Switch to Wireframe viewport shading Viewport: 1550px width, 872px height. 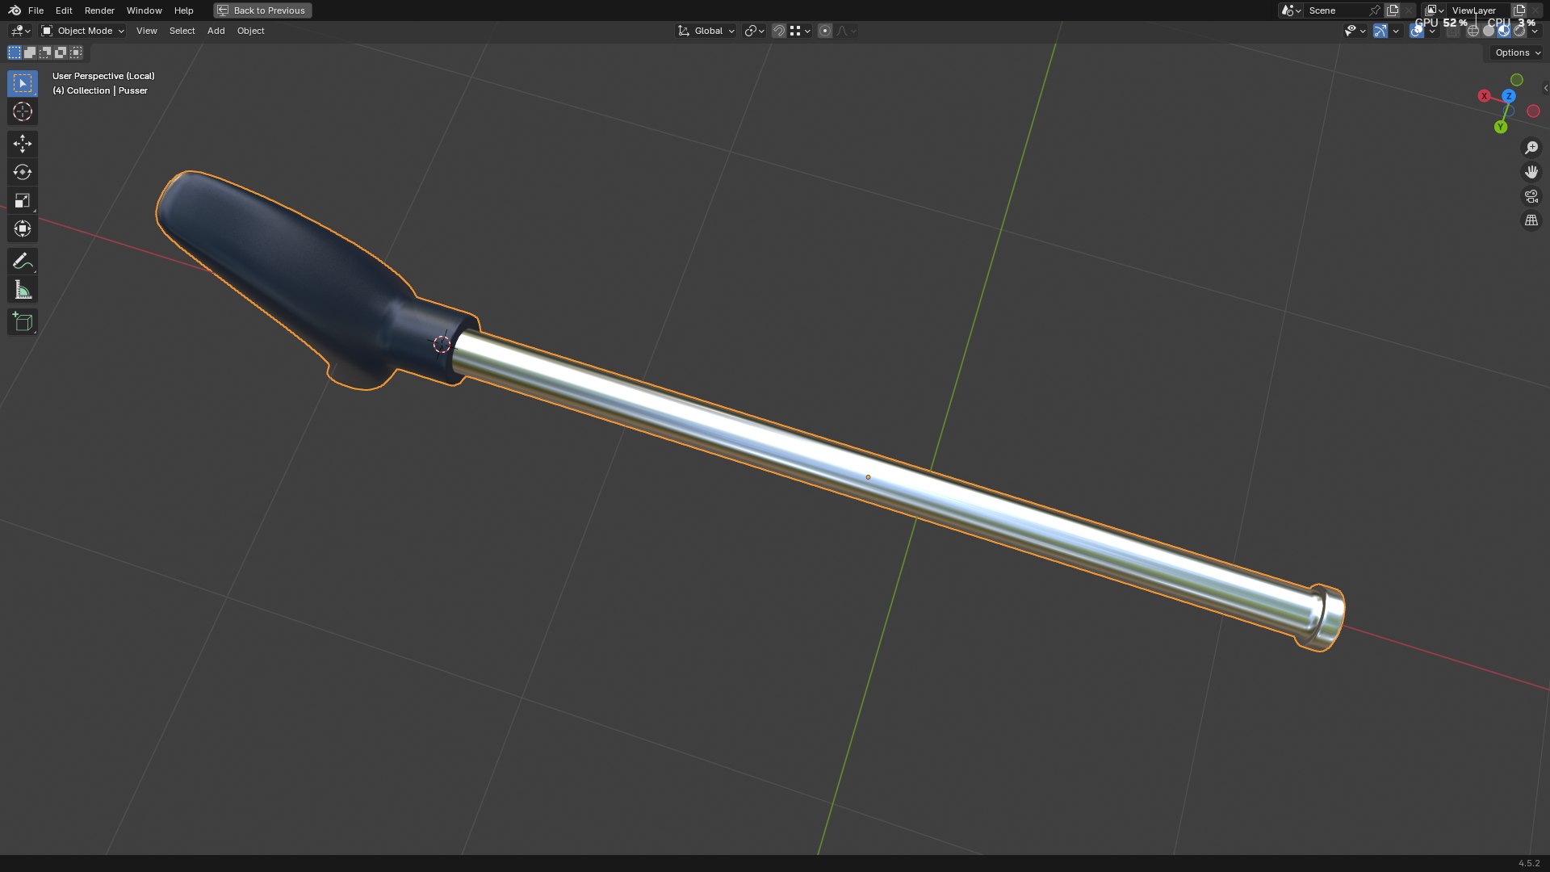pyautogui.click(x=1473, y=31)
